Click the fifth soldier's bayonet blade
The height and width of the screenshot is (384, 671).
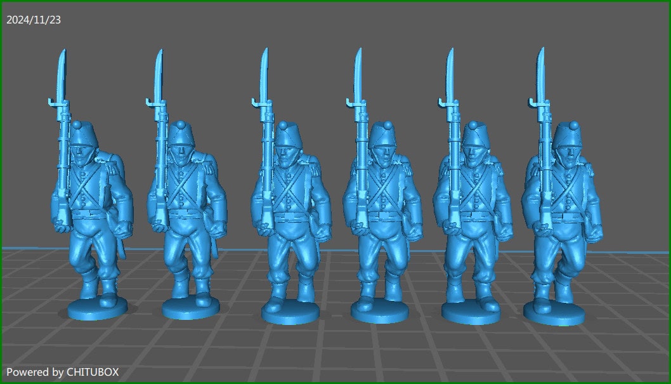point(450,73)
